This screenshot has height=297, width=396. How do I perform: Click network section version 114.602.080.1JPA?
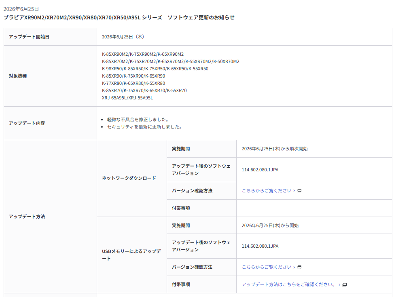pyautogui.click(x=260, y=170)
